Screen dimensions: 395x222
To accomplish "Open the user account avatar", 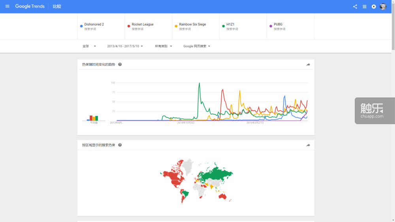I will pyautogui.click(x=383, y=7).
